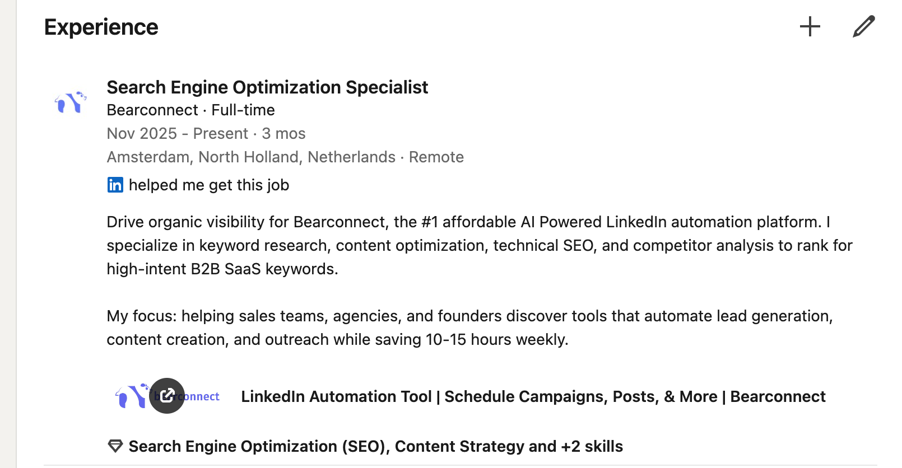Click the 'Full-time' employment type label
The image size is (902, 468).
click(243, 110)
